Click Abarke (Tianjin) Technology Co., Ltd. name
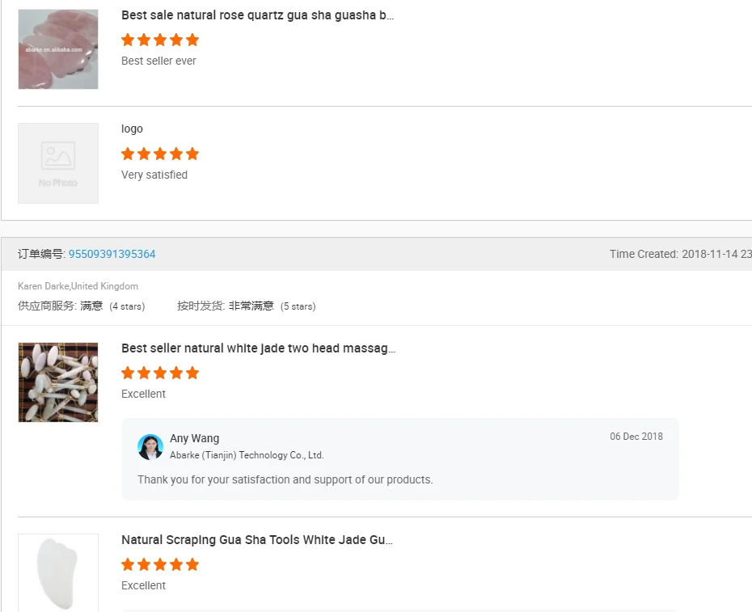The width and height of the screenshot is (752, 612). [247, 455]
